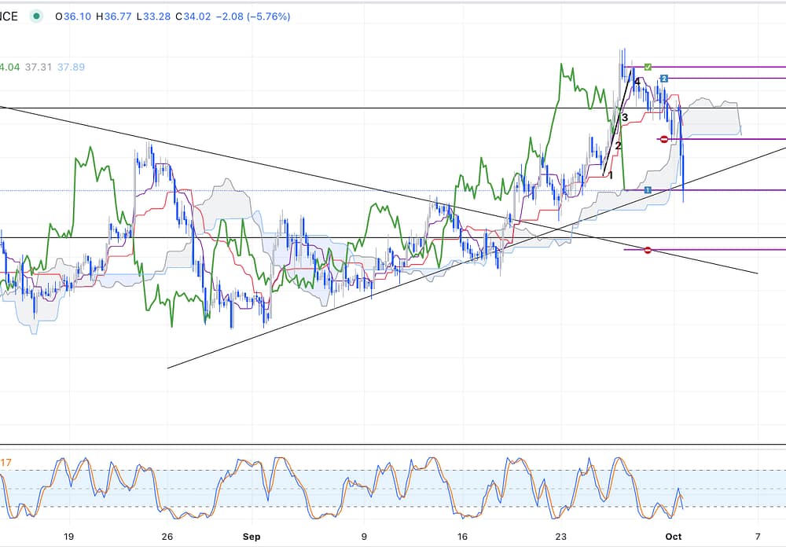Select Elliott wave label 1
786x550 pixels.
610,175
